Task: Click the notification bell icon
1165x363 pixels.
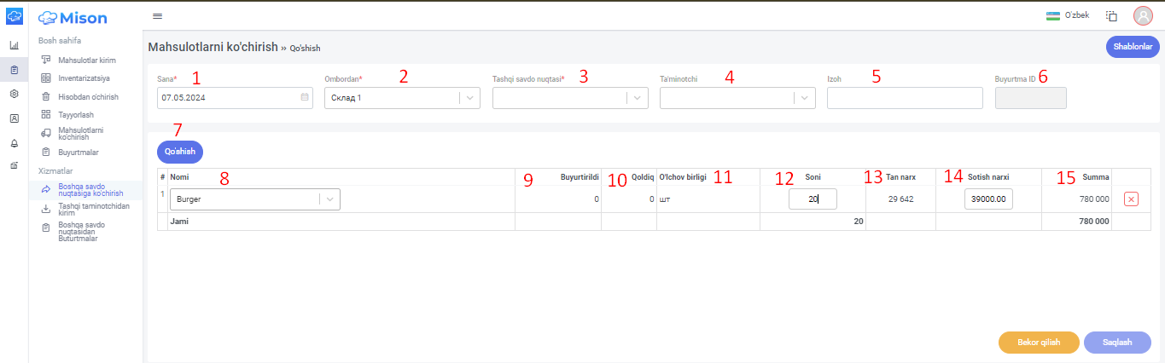Action: point(14,142)
